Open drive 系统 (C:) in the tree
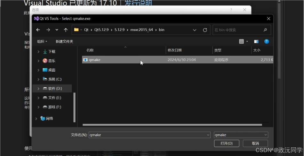This screenshot has height=156, width=304. click(x=55, y=79)
